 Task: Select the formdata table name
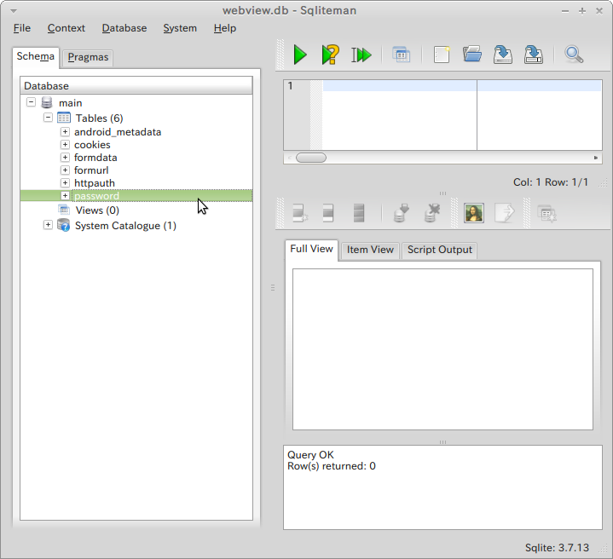95,158
